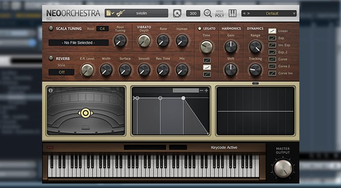Open the sviolin instrument selector

(x=136, y=13)
